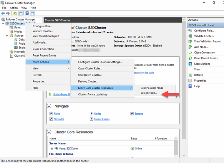Open the Help menu in menu bar
224x163 pixels.
point(33,8)
